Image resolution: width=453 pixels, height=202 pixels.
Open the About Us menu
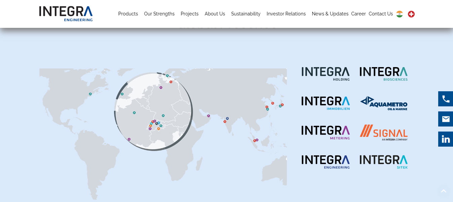tap(215, 14)
